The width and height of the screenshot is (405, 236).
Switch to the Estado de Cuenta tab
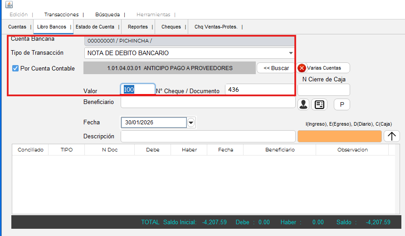pyautogui.click(x=95, y=27)
